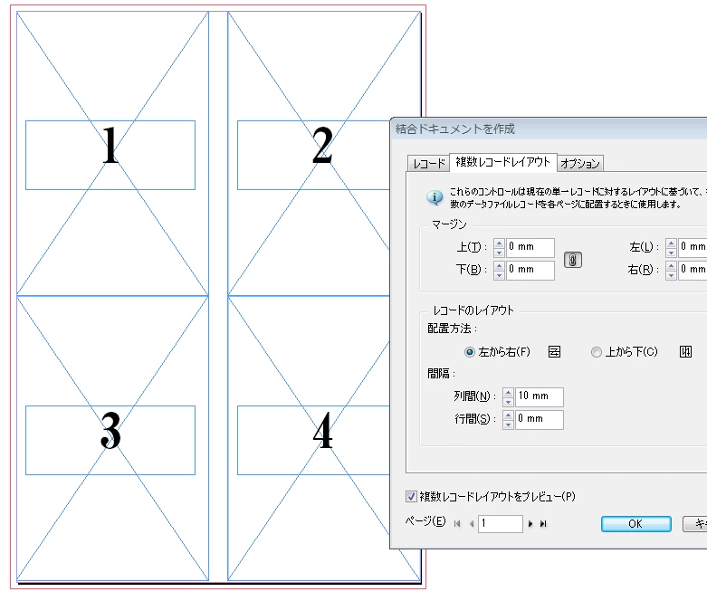
Task: Toggle 複数レコードレイアウトをプレビュー checkbox
Action: pos(411,496)
